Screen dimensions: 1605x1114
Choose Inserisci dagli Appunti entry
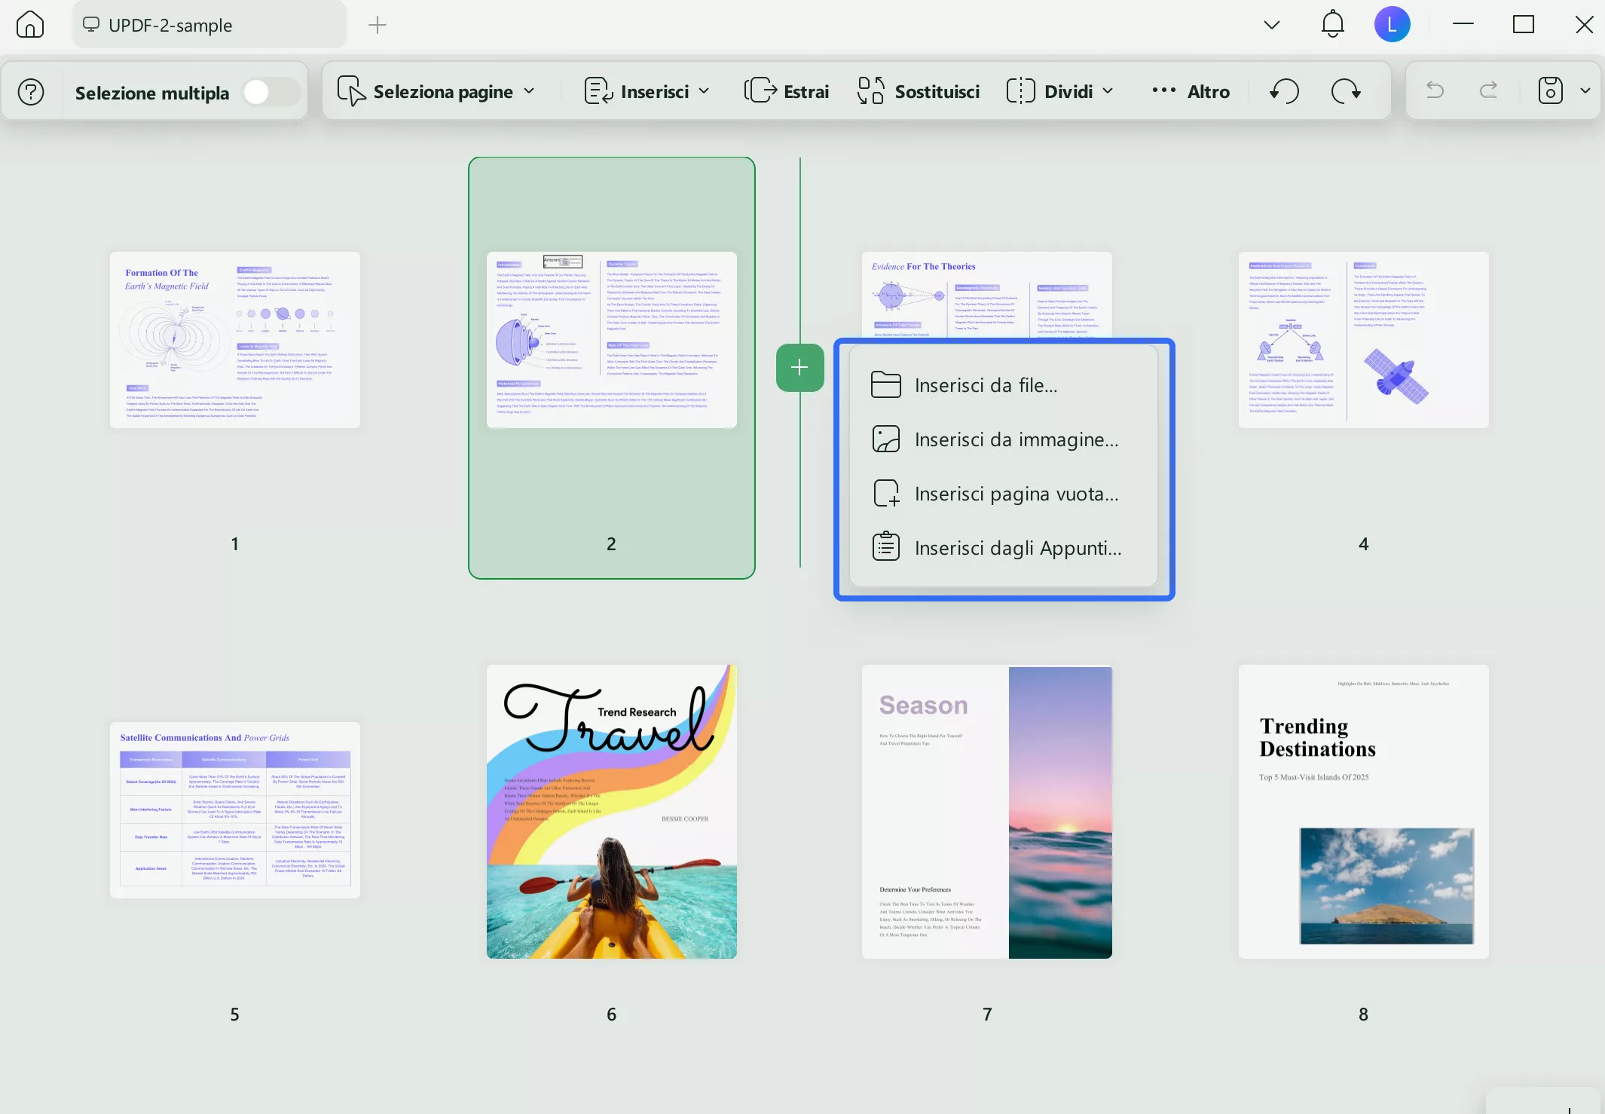click(1017, 548)
